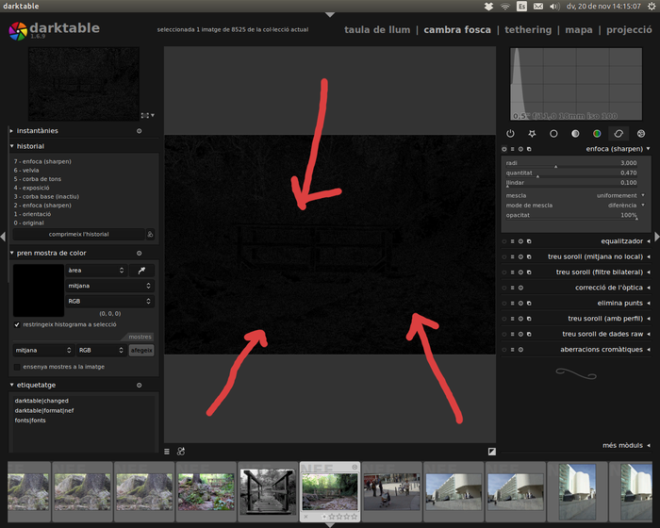Uncheck restringeix histograma a selecció
The image size is (660, 528).
tap(17, 324)
